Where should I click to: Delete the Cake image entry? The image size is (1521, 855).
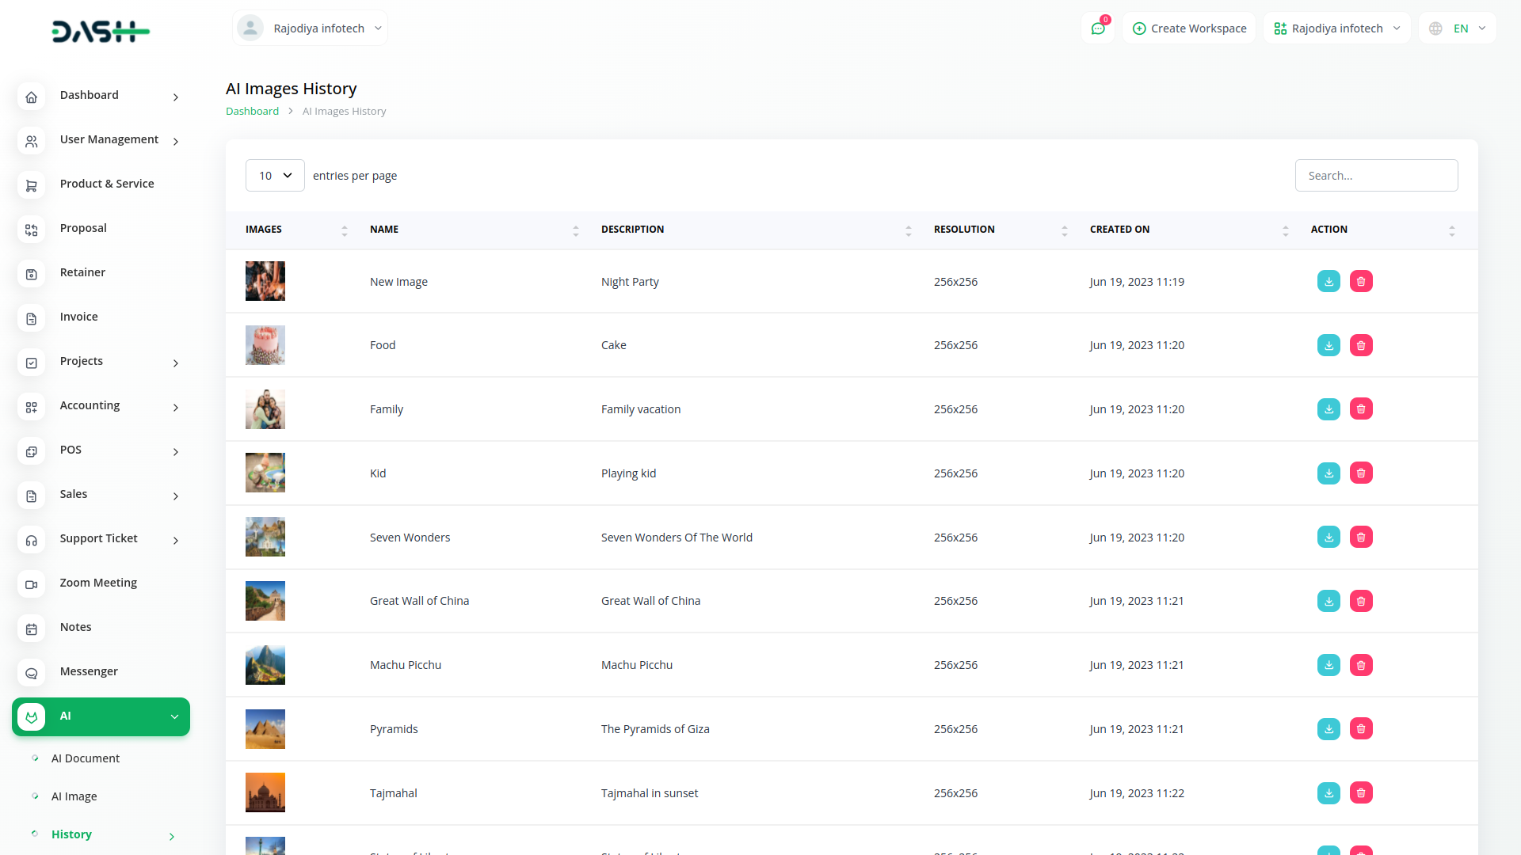point(1361,345)
